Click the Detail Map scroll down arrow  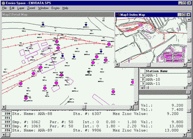[x=136, y=103]
